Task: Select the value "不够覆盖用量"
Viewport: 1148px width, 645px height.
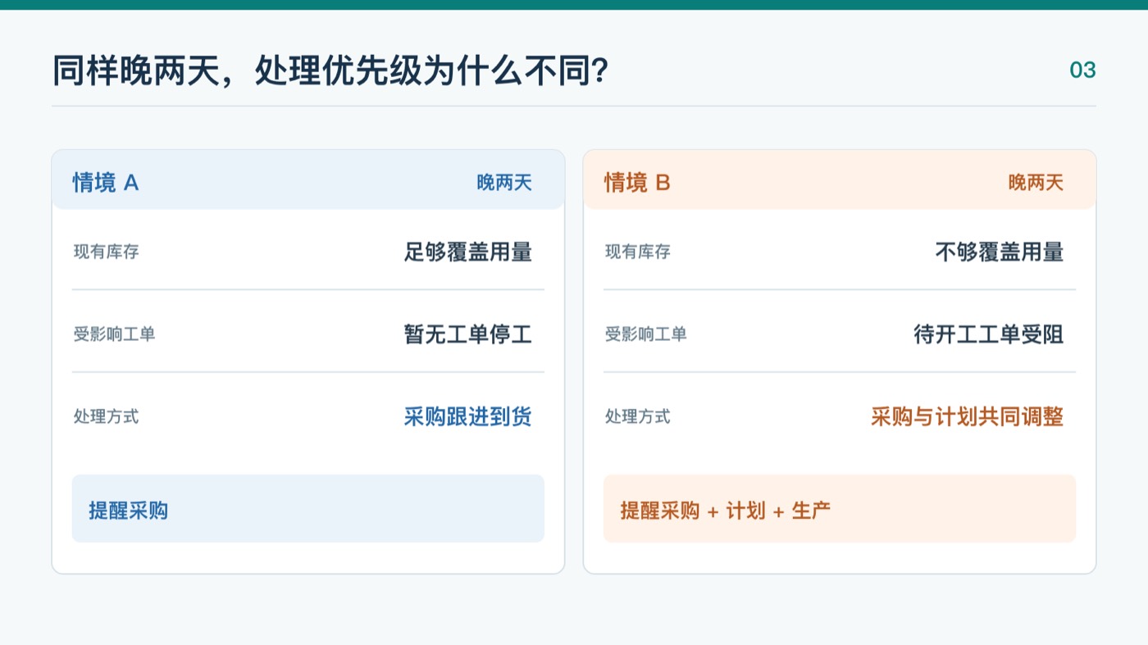Action: (999, 252)
